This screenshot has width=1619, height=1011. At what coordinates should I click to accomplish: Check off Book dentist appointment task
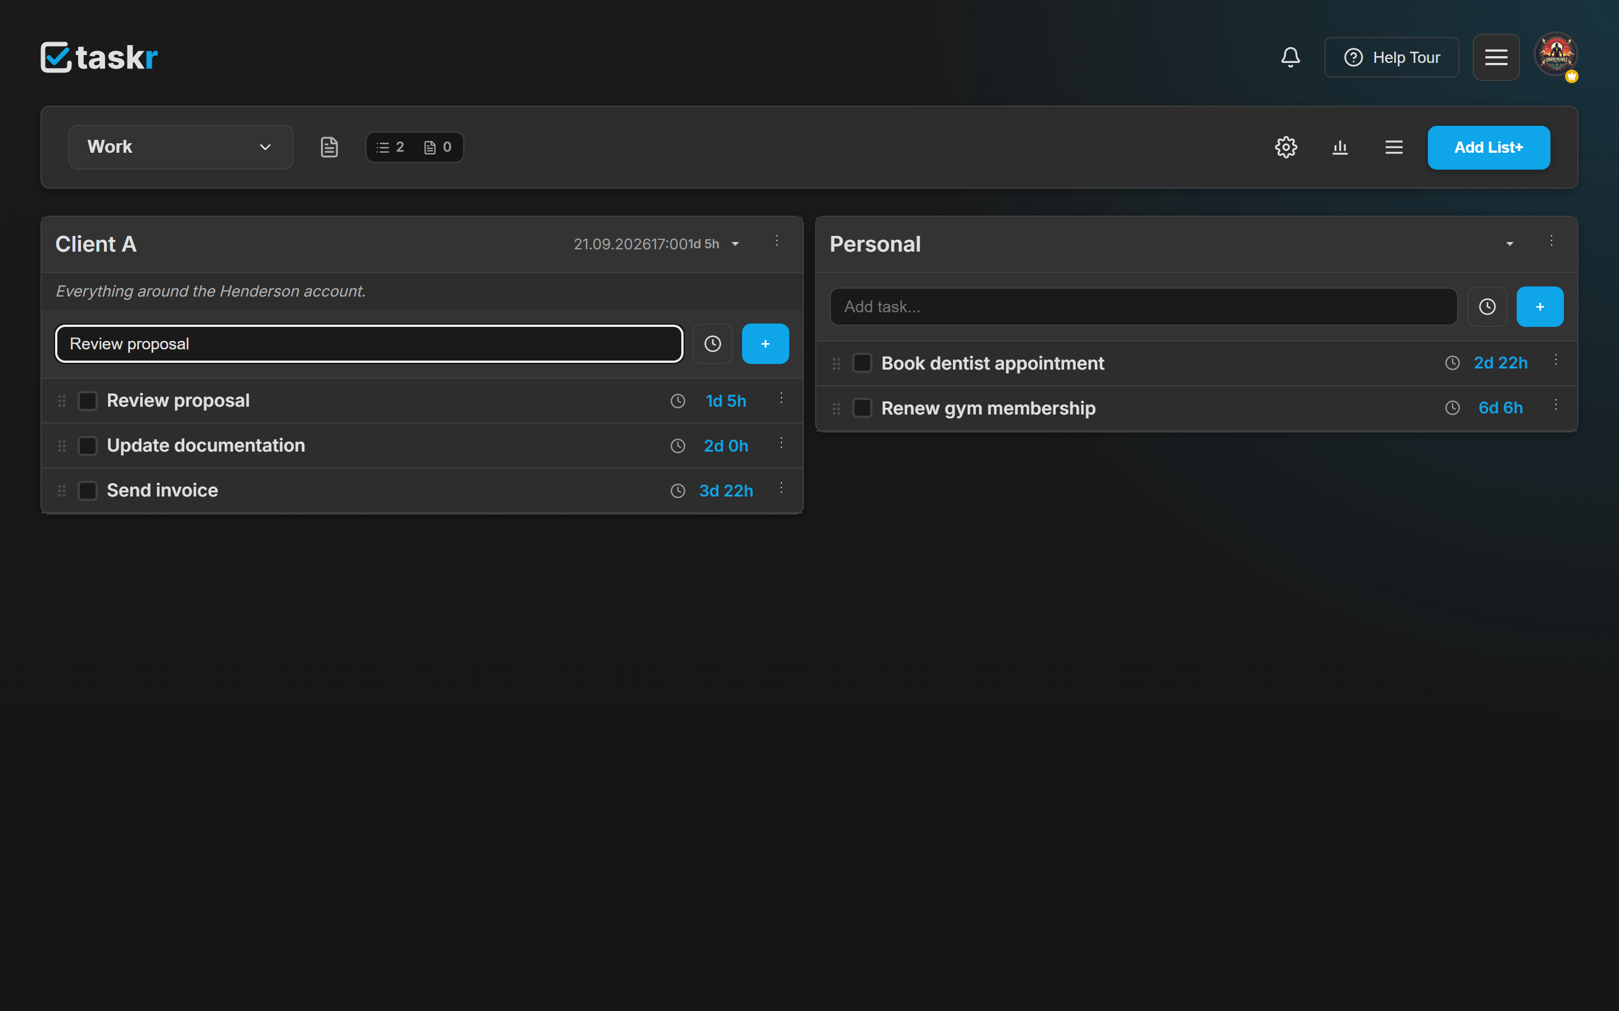(x=862, y=363)
